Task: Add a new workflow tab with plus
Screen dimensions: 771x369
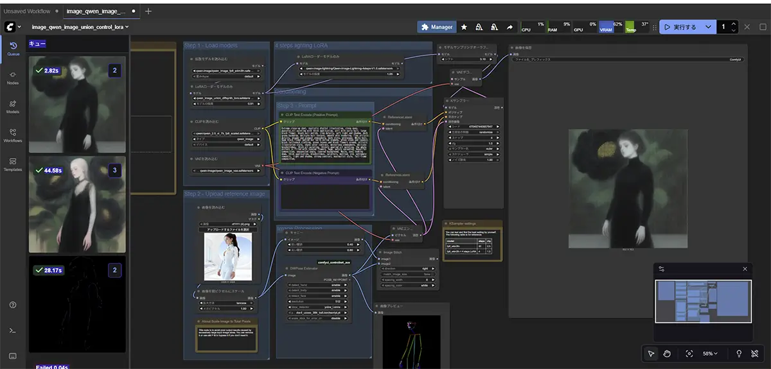Action: pos(148,11)
